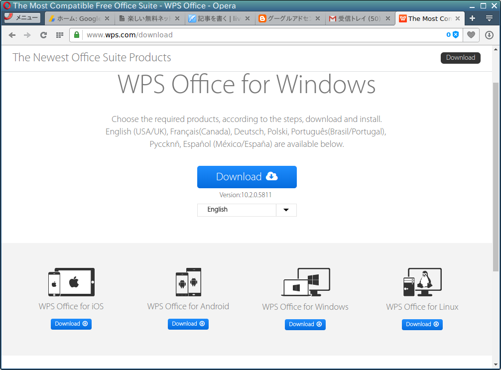Click the Android phones icon

pos(188,282)
